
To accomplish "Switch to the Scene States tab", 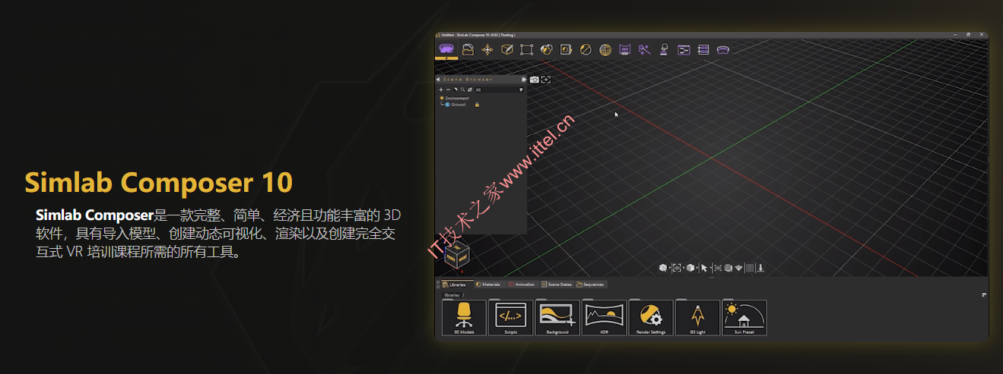I will coord(557,284).
